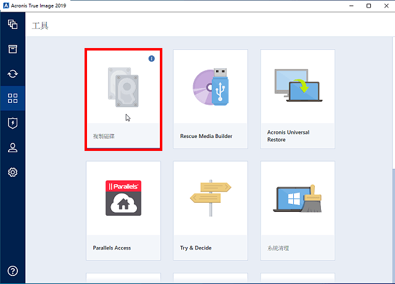Screen dimensions: 395x284
Task: Click the Rescue Media Builder USB icon
Action: [x=210, y=87]
